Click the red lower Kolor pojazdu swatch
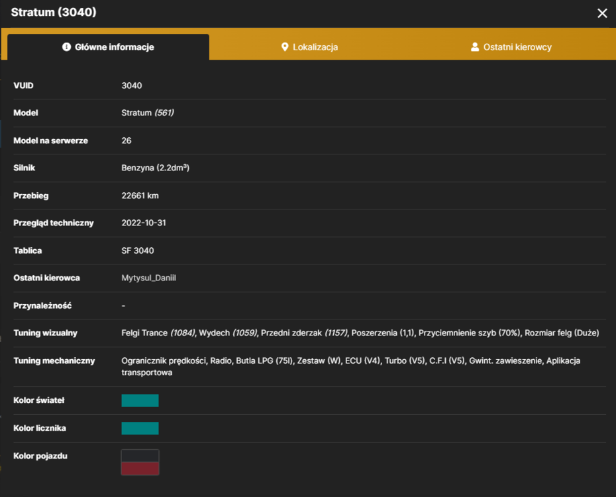Screen dimensions: 616x497 coord(140,469)
